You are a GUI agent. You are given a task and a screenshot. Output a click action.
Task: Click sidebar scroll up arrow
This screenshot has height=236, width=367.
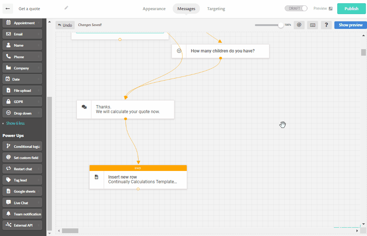click(49, 22)
